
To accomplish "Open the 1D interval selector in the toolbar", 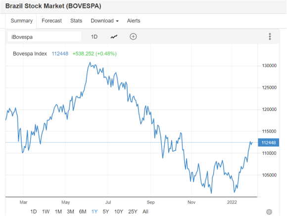I will (94, 37).
